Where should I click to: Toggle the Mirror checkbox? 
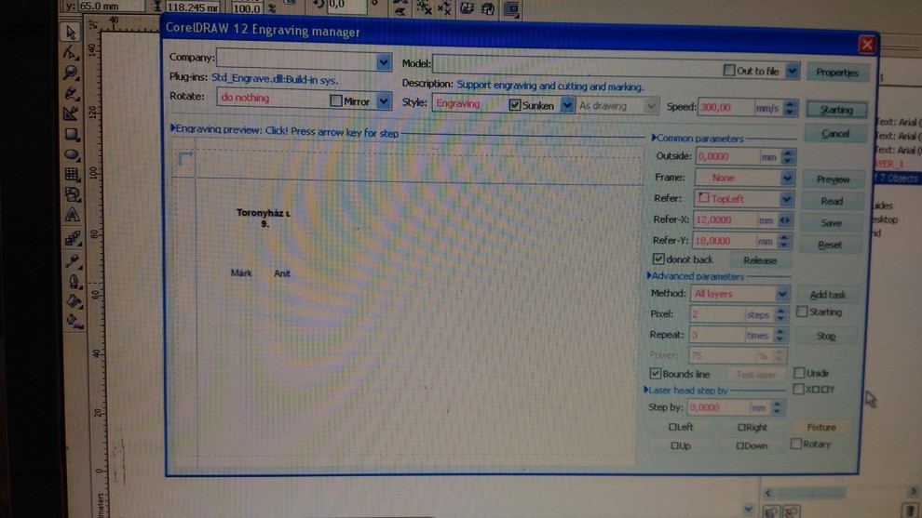[336, 100]
